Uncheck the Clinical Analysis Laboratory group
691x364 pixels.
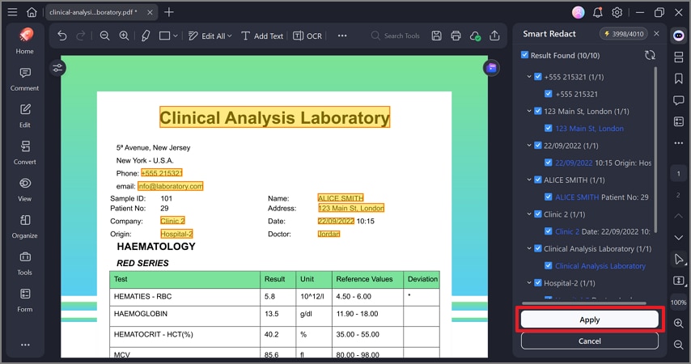click(537, 248)
